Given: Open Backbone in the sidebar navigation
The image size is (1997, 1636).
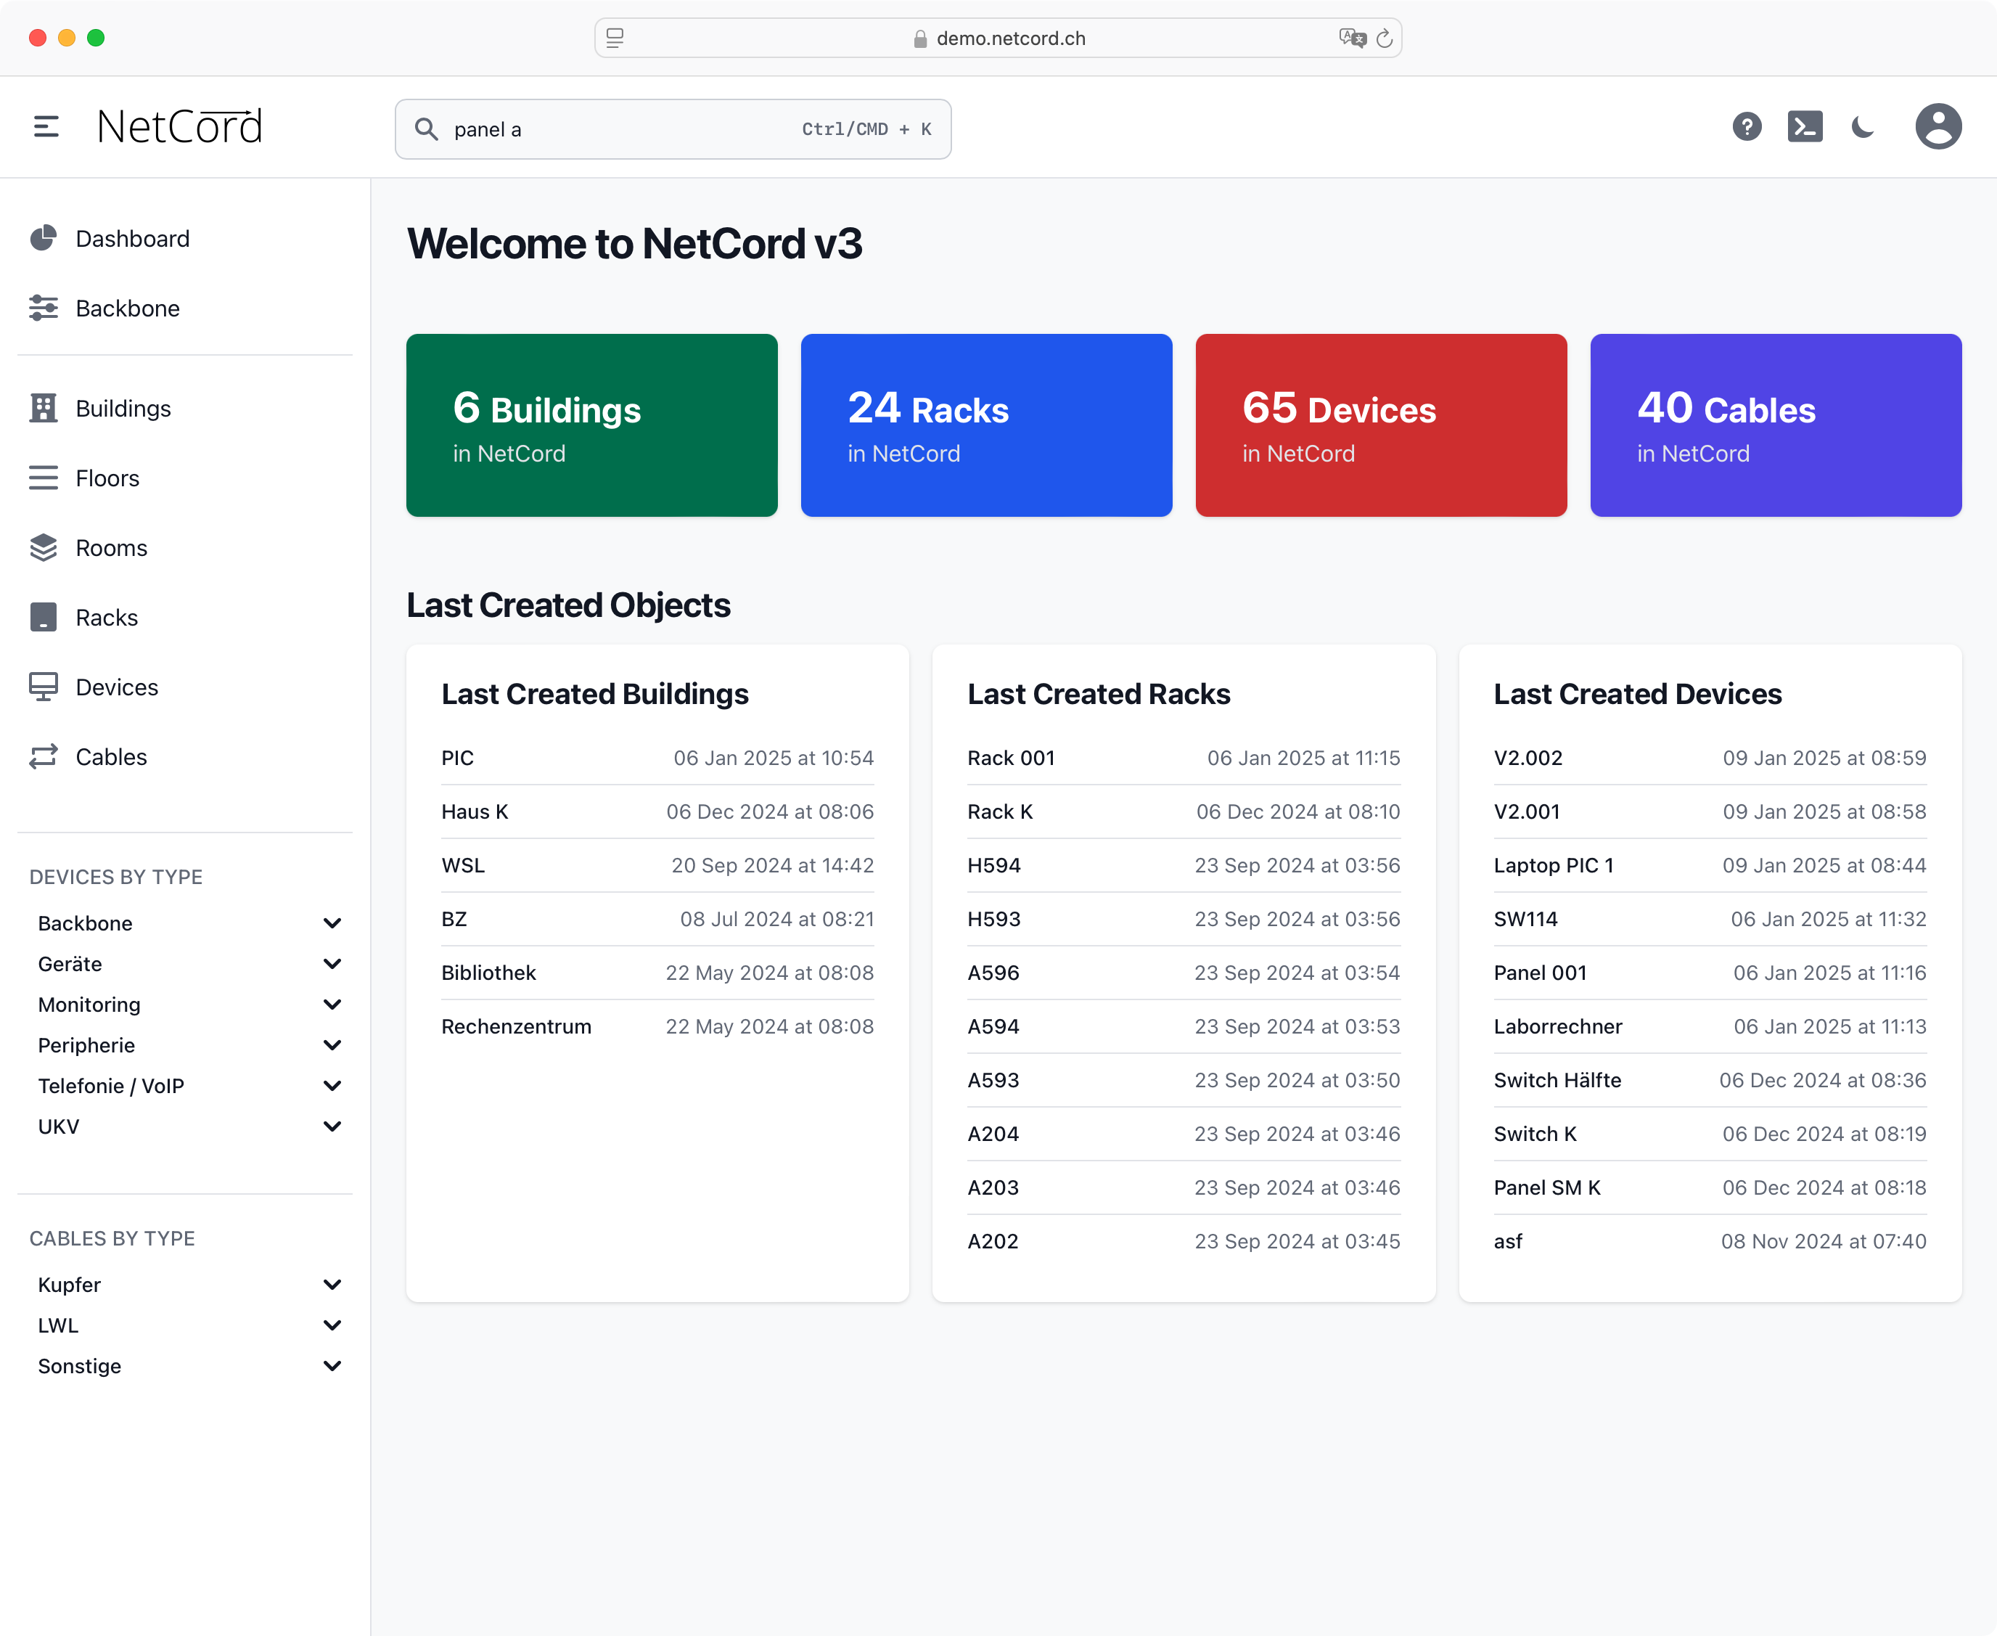Looking at the screenshot, I should pyautogui.click(x=127, y=308).
